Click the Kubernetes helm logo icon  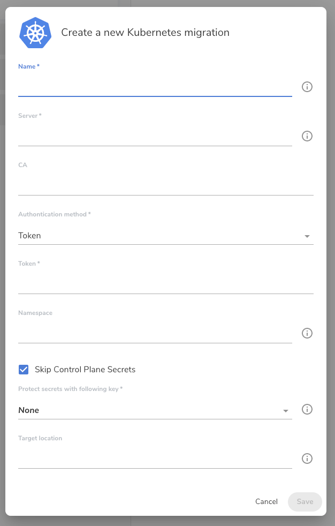coord(35,33)
